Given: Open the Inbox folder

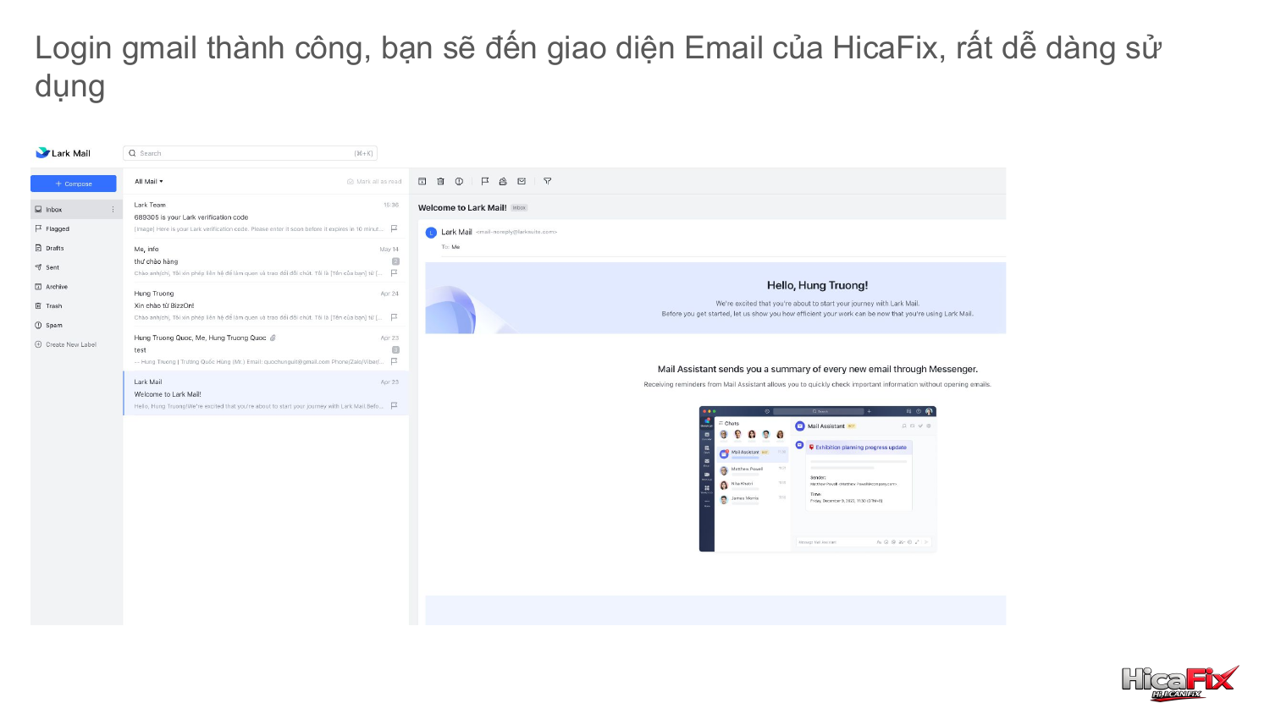Looking at the screenshot, I should tap(76, 209).
